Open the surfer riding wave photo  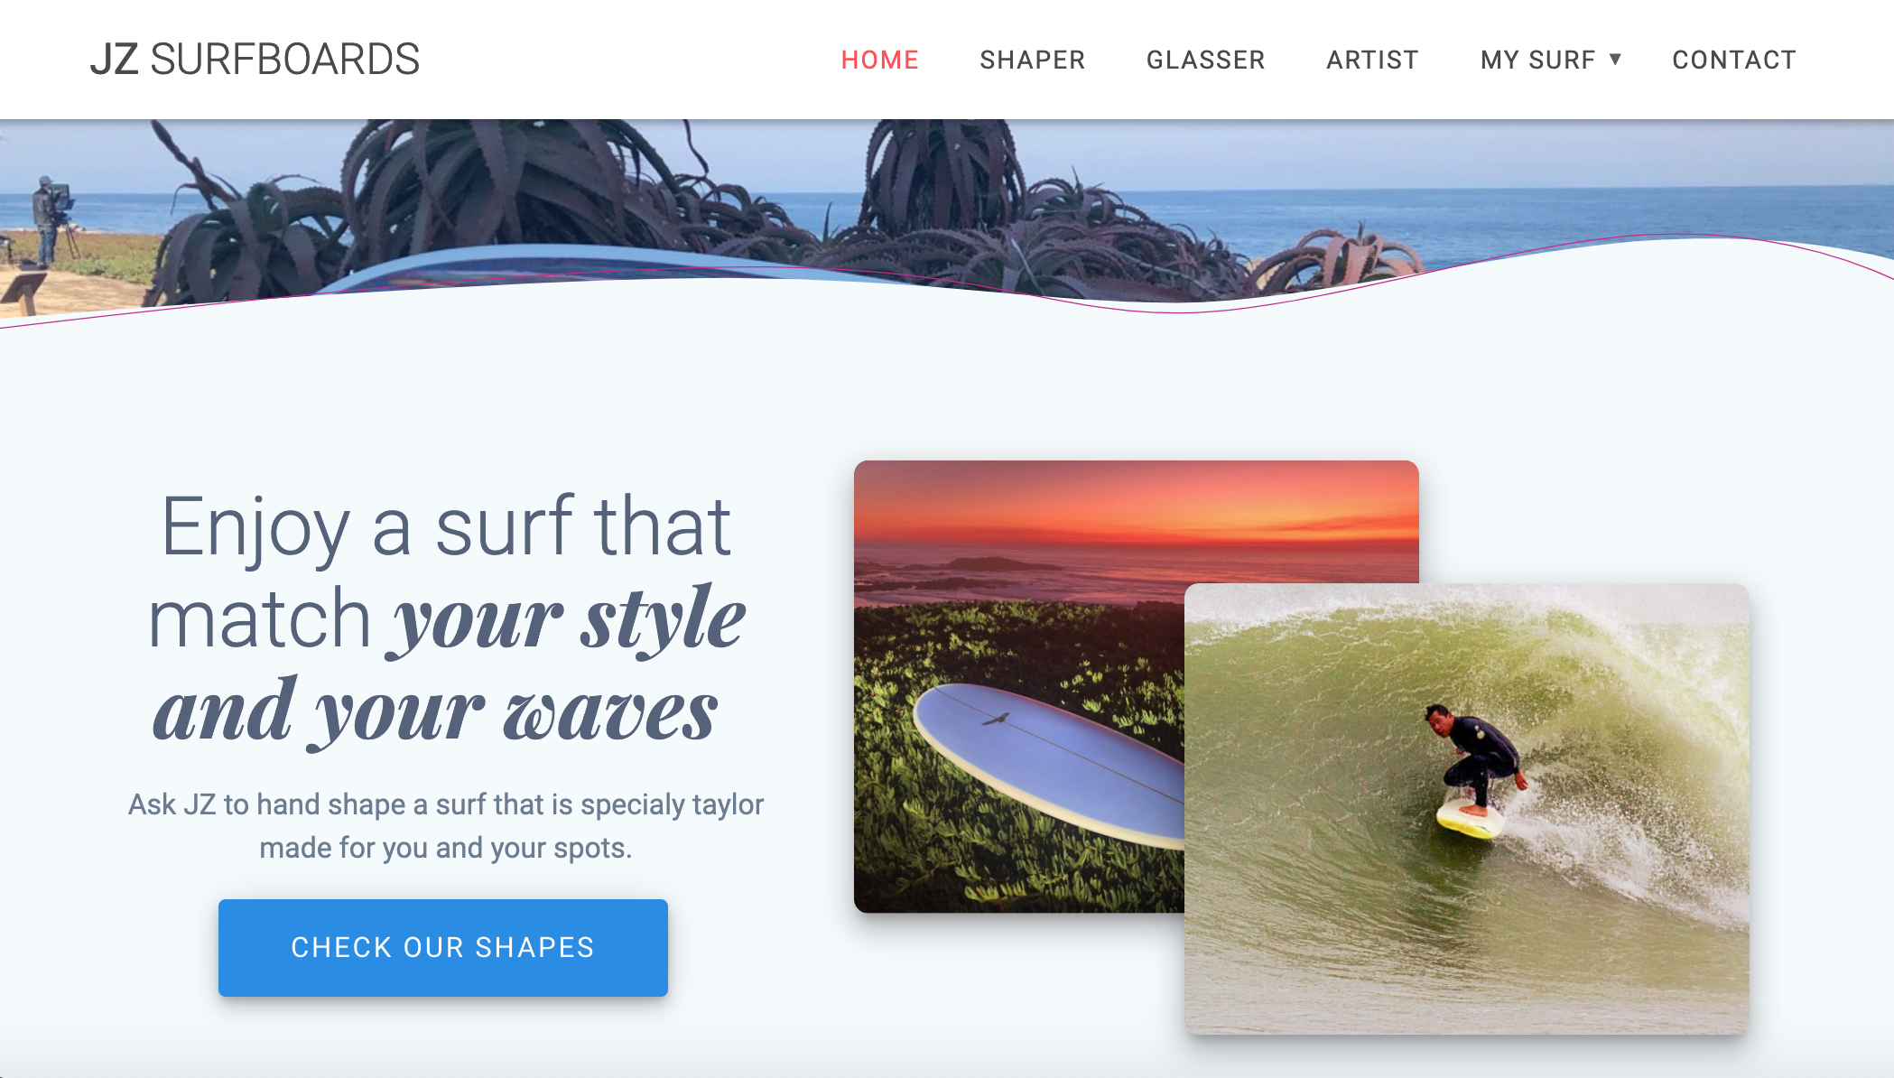tap(1466, 809)
